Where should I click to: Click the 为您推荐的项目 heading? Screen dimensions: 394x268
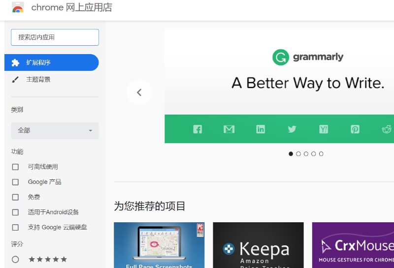150,206
